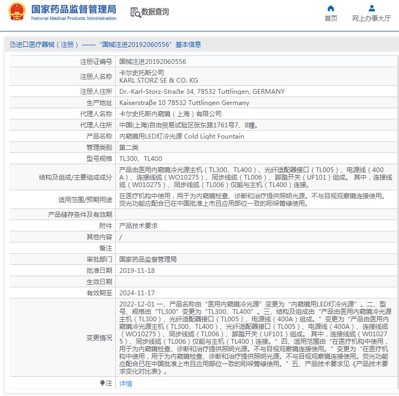Select registration number 国械注进20192060556 value

coord(153,62)
